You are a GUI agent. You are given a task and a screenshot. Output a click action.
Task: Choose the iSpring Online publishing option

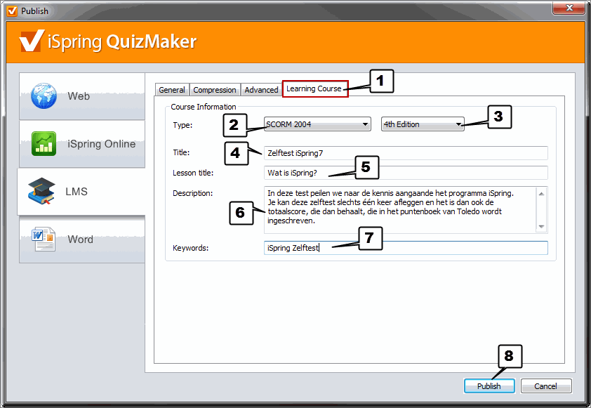(x=82, y=144)
